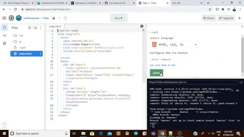Click the language badge icon beside Video
244x137 pixels.
click(x=53, y=18)
